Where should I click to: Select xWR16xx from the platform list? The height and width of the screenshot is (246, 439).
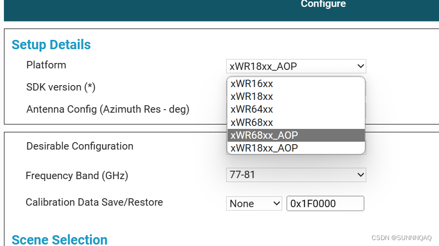point(296,84)
